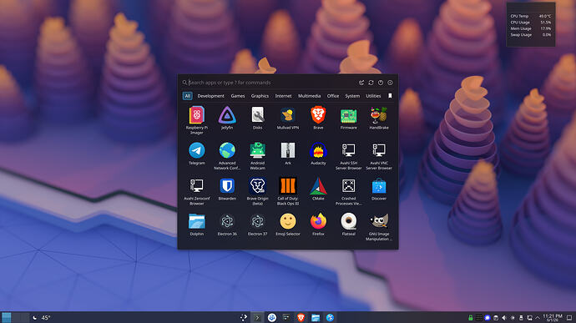Launch Raspberry Pi Imager
The image size is (576, 323).
pyautogui.click(x=196, y=120)
